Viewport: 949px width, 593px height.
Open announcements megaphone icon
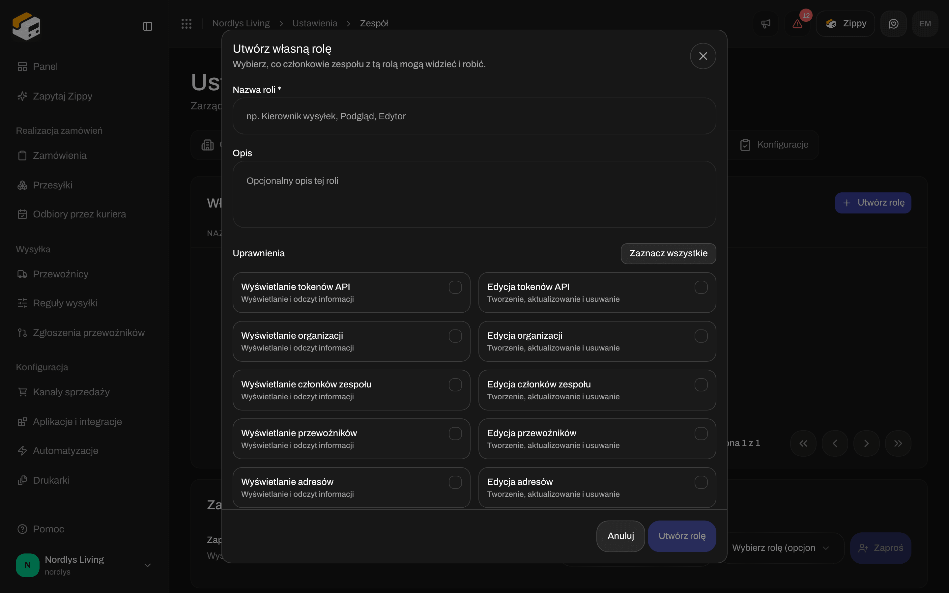765,23
